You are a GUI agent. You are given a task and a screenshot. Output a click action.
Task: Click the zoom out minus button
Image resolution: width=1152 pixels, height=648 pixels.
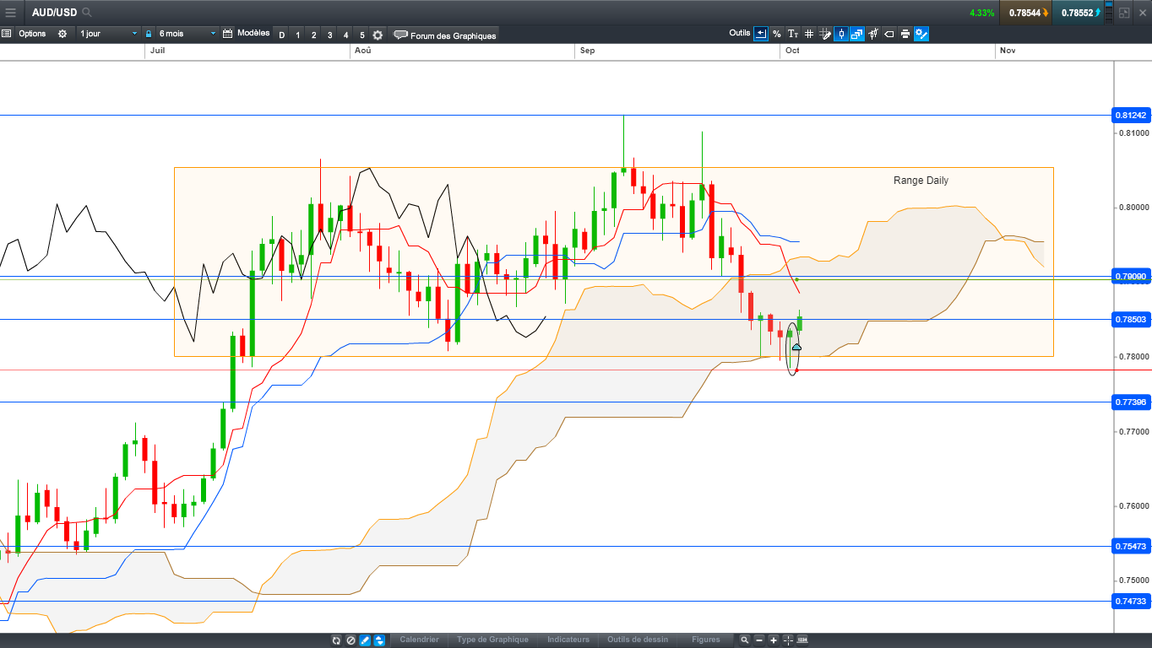click(759, 640)
